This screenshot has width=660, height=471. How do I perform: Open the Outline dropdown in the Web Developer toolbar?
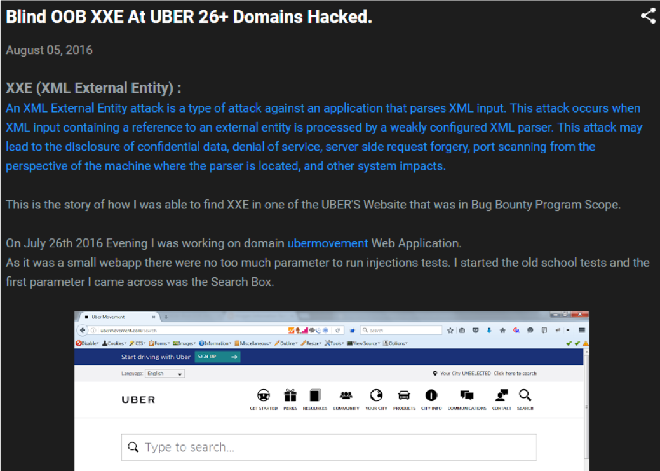(286, 343)
